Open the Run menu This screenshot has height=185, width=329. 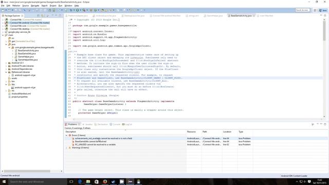(61, 6)
